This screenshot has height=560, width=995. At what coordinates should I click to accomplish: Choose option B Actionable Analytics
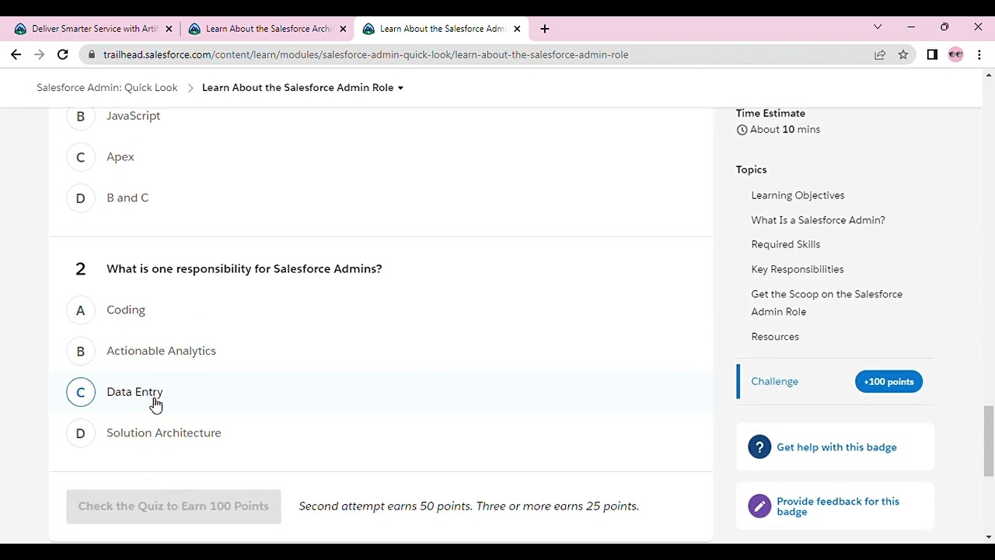click(141, 352)
